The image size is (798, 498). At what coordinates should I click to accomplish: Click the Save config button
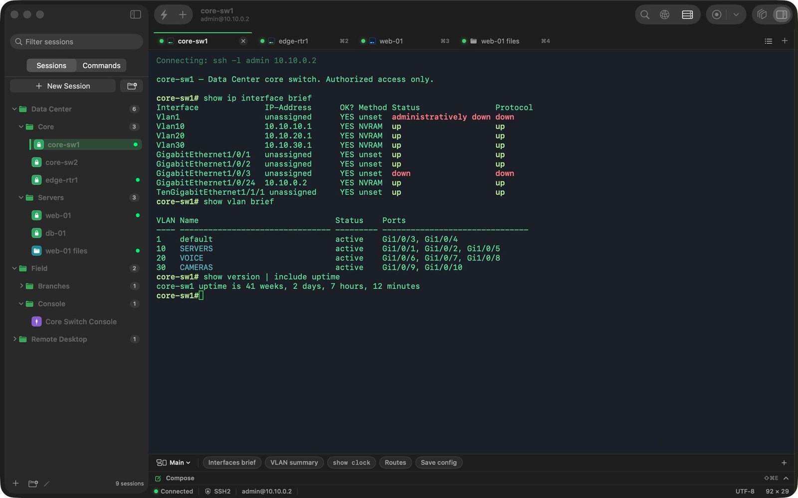(439, 463)
